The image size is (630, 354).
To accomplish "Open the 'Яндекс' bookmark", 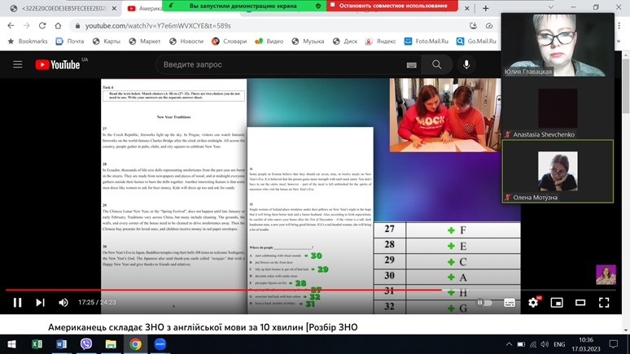I will [380, 41].
